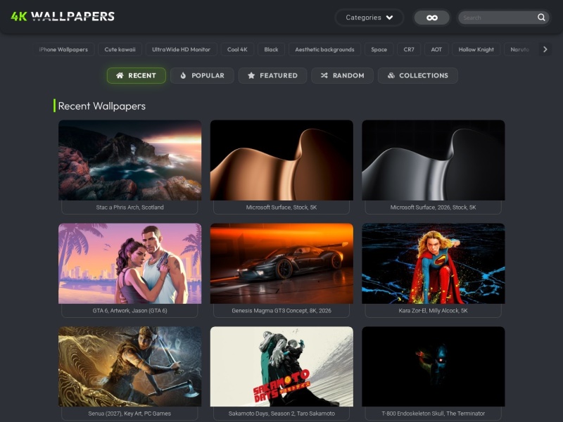Click caption 'Kara Zor-El, Milly Alcock, 5K'
Image resolution: width=563 pixels, height=422 pixels.
point(434,311)
